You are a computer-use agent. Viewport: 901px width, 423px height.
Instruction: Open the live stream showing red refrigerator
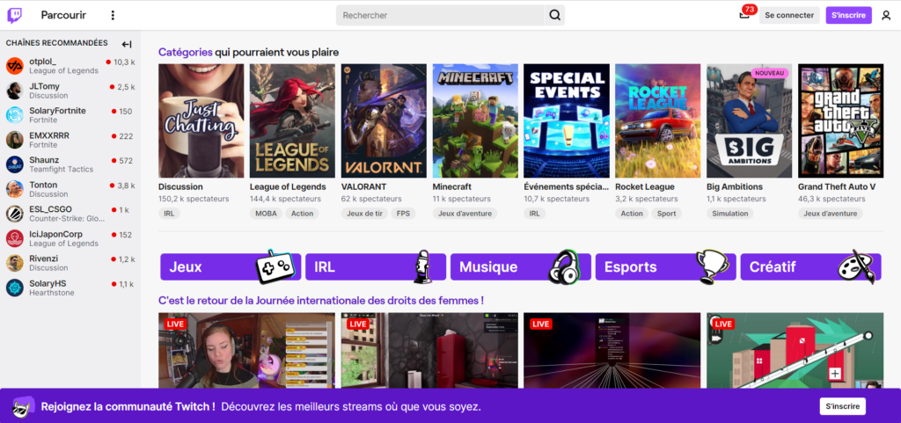429,351
